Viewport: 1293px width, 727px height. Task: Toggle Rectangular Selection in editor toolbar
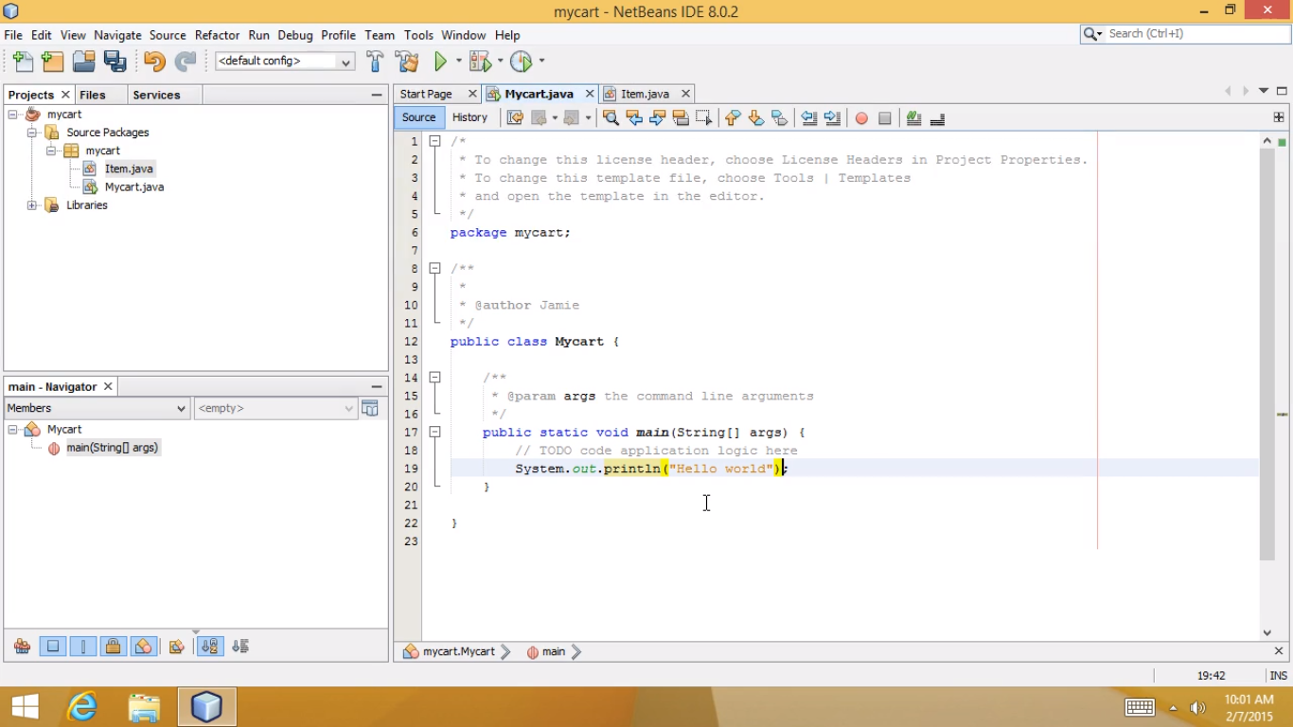click(703, 118)
